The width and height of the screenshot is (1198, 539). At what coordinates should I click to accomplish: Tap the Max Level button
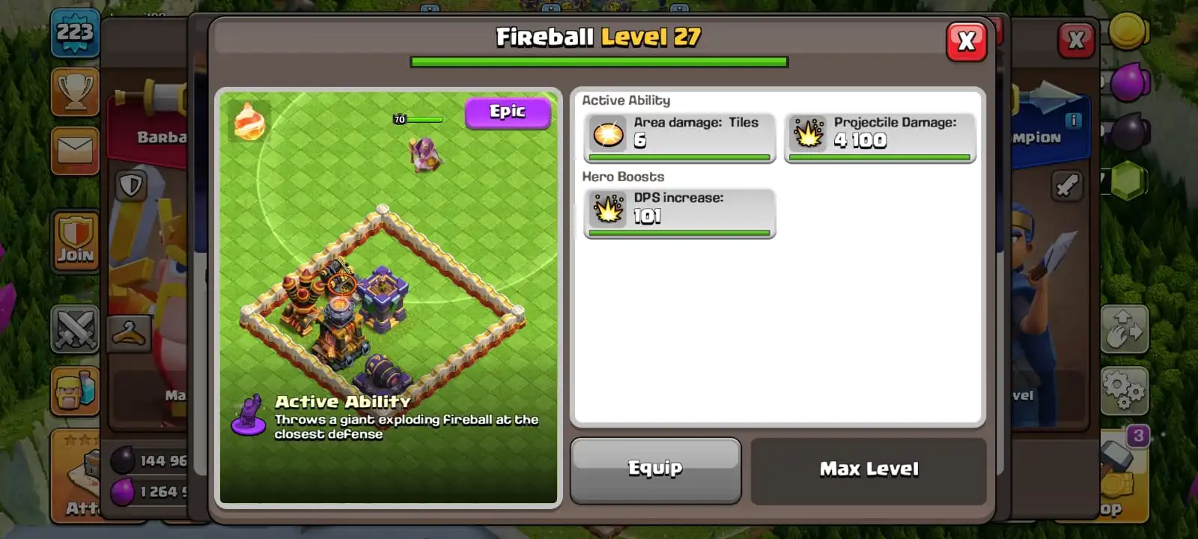(x=869, y=470)
